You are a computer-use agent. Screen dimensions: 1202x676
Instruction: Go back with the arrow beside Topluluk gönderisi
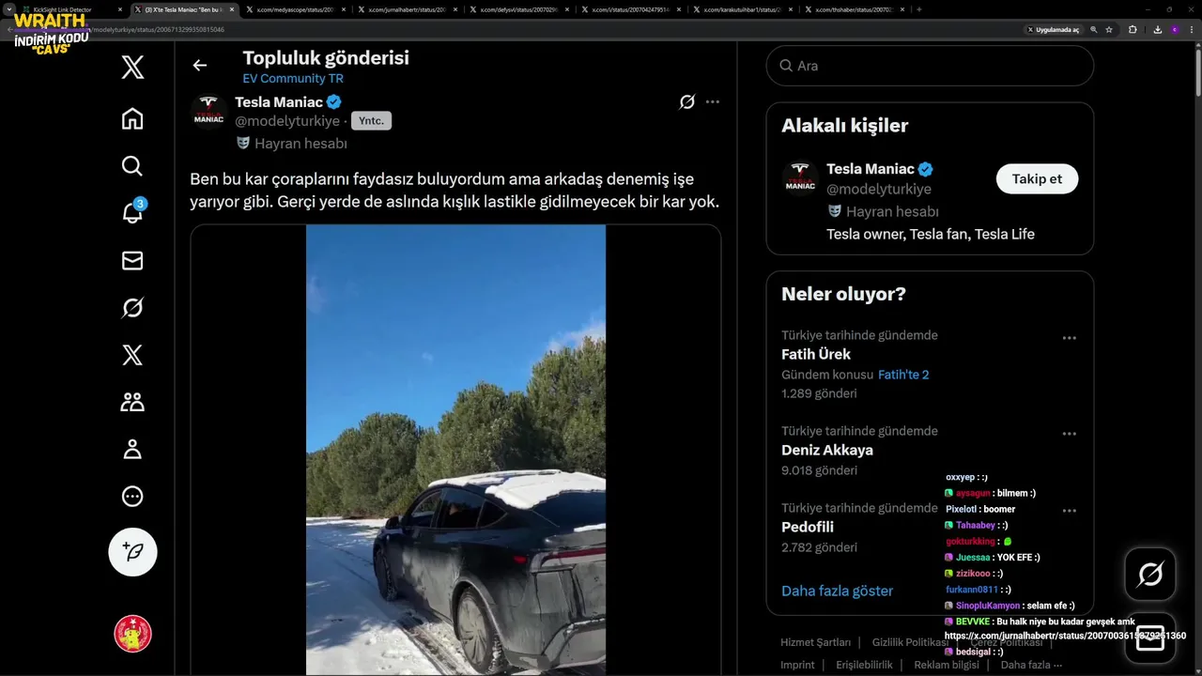coord(199,65)
